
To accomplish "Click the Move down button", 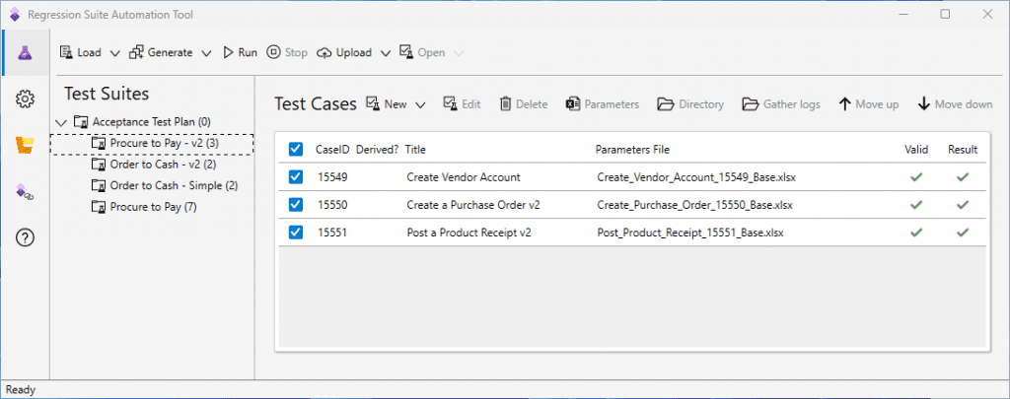I will point(955,104).
